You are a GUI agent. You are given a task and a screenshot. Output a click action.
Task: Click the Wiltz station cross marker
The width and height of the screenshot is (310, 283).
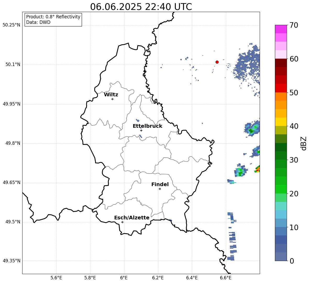coord(113,99)
